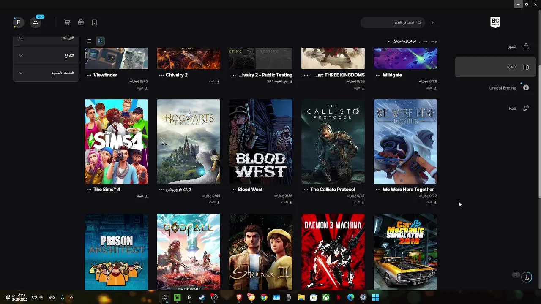Screen dimensions: 541x304
Task: Open the gift/redeem icon
Action: [81, 22]
